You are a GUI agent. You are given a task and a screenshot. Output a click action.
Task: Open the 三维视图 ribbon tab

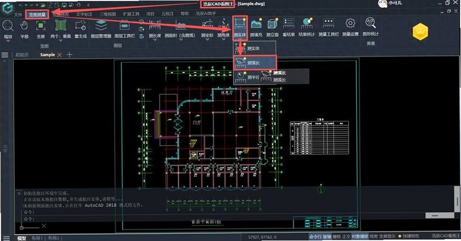108,14
